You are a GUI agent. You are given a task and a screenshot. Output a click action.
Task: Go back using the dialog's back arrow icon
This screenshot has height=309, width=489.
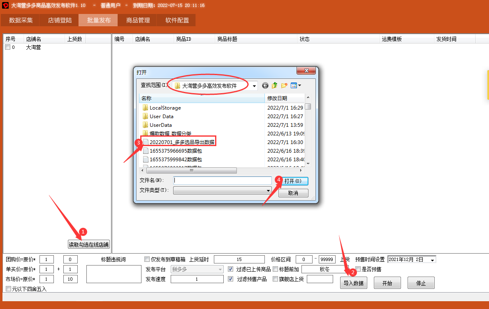(265, 86)
